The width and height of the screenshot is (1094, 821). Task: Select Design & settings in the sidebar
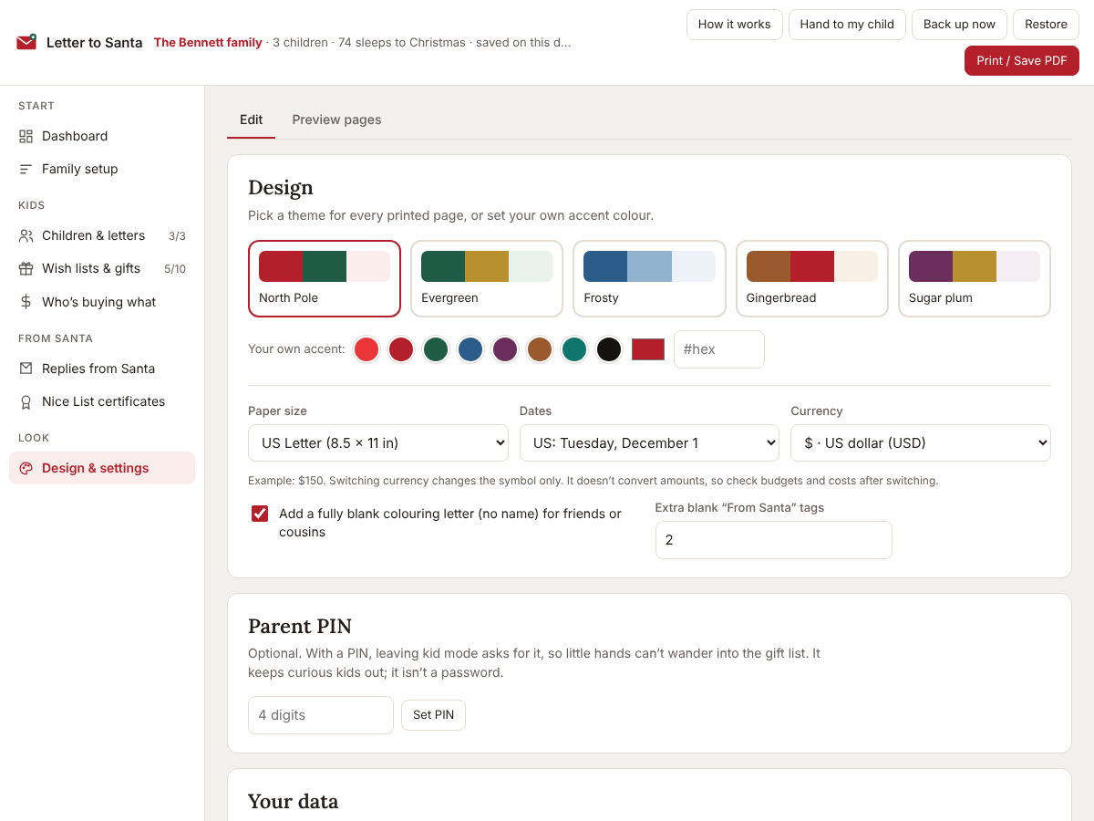tap(102, 468)
